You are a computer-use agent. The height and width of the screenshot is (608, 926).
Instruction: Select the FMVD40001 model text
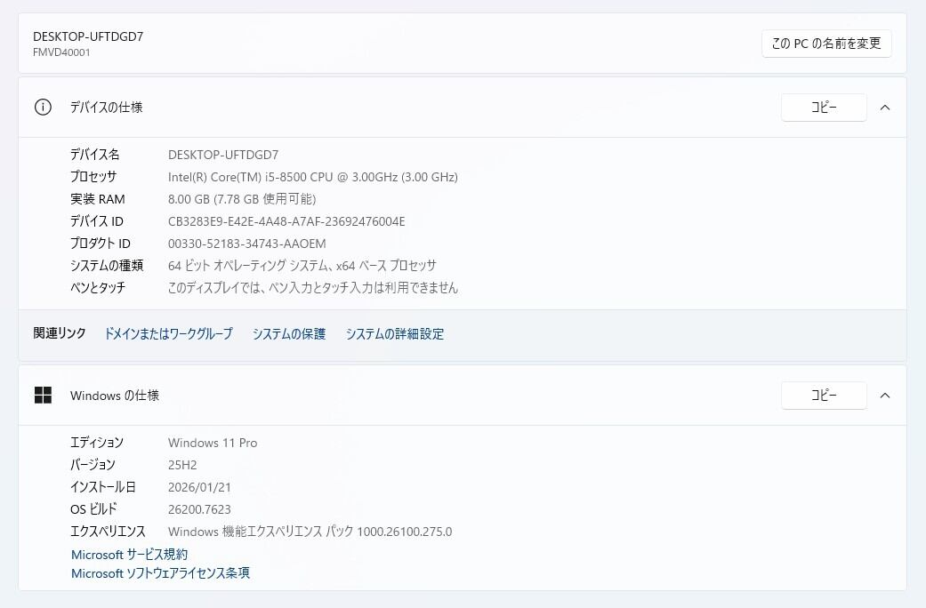point(61,52)
